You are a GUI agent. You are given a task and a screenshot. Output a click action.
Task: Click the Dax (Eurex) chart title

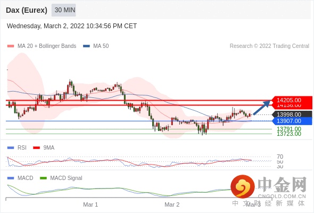[27, 10]
